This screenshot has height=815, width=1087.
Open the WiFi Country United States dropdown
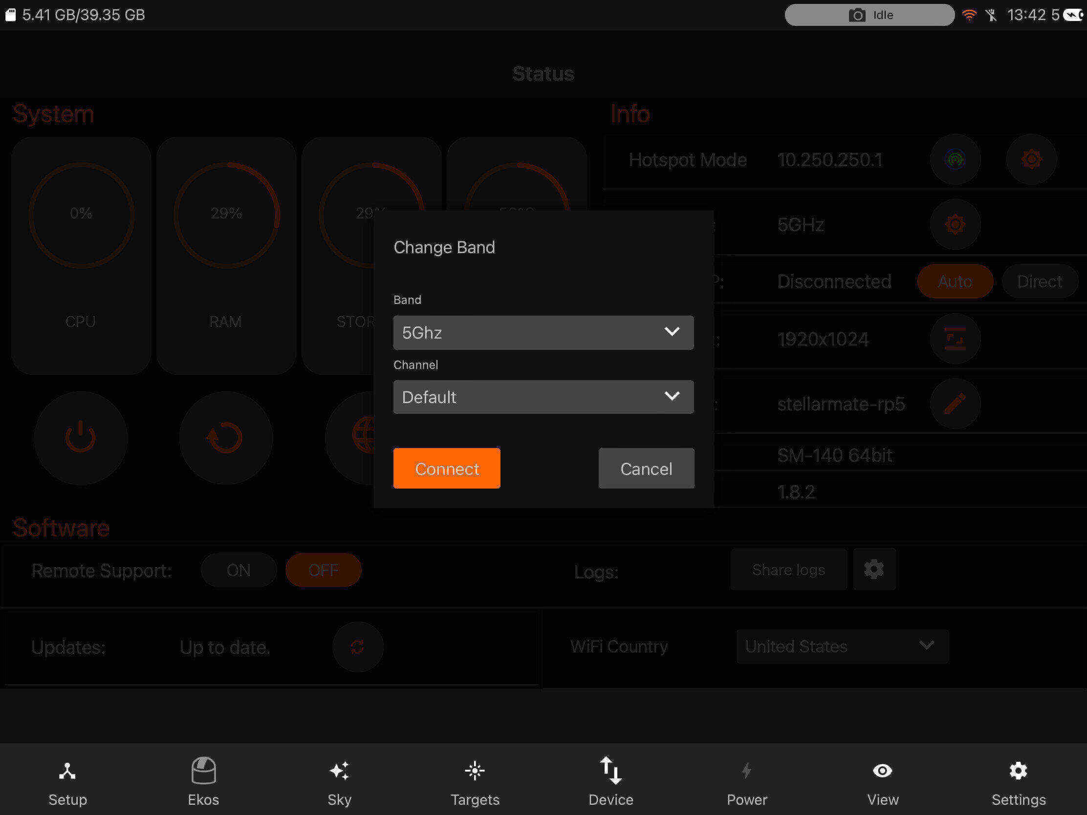(x=842, y=646)
